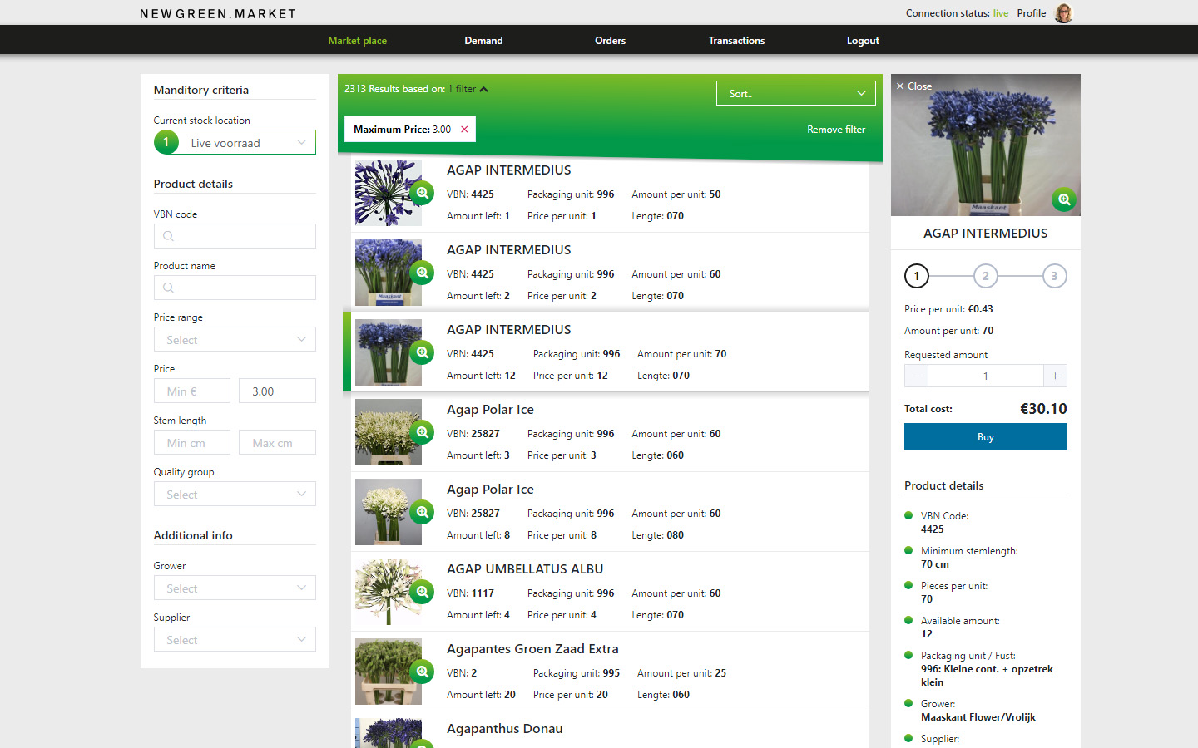This screenshot has width=1198, height=748.
Task: Close the product detail panel
Action: tap(913, 86)
